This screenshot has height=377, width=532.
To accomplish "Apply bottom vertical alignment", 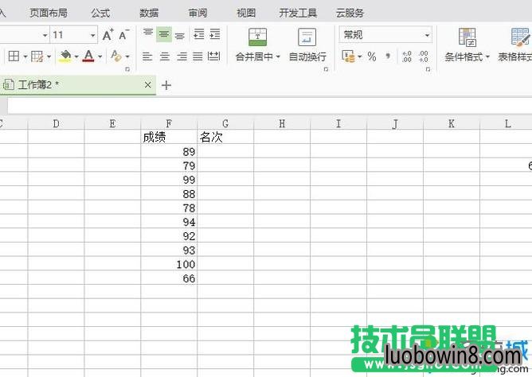I will click(180, 35).
